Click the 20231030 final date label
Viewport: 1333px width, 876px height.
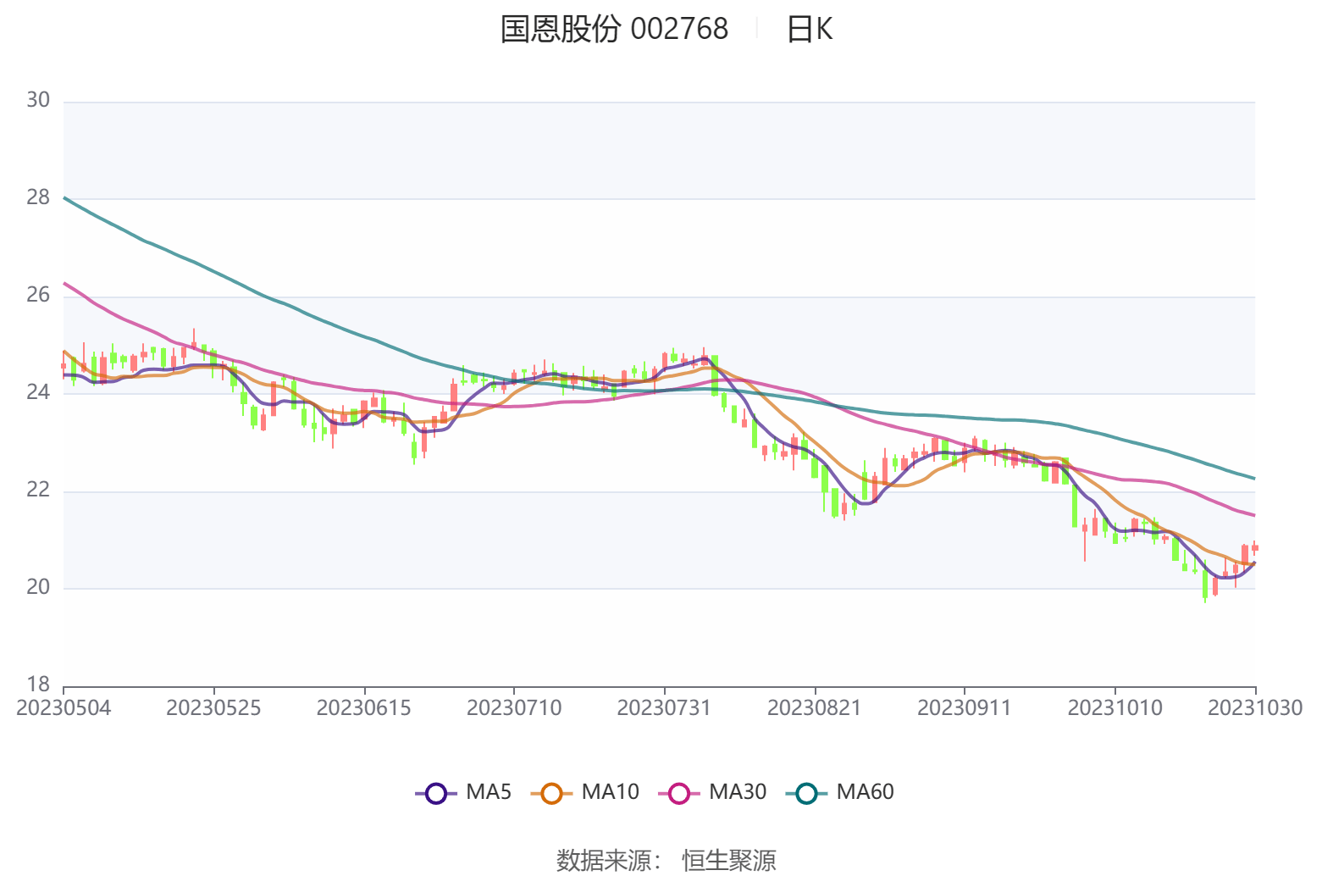point(1254,708)
